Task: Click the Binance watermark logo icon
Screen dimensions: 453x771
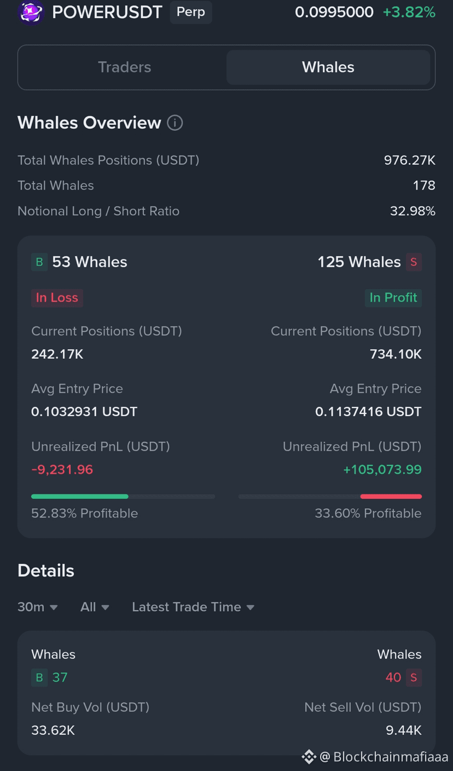Action: click(309, 757)
